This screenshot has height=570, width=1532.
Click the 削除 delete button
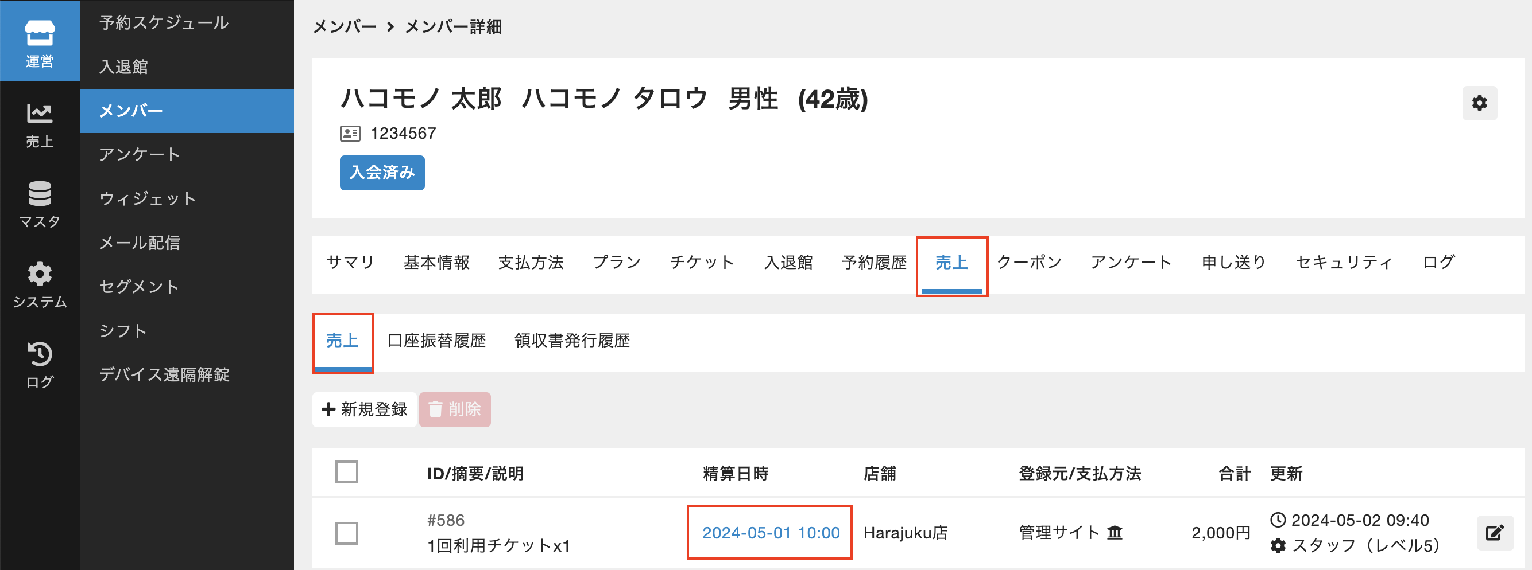point(455,409)
